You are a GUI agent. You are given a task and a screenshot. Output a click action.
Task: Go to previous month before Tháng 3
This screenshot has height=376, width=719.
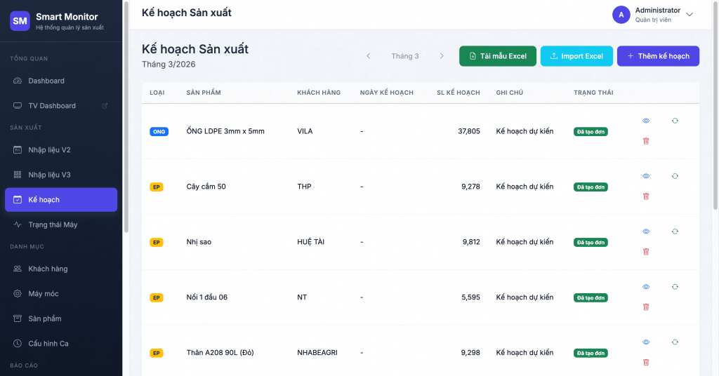(x=369, y=56)
